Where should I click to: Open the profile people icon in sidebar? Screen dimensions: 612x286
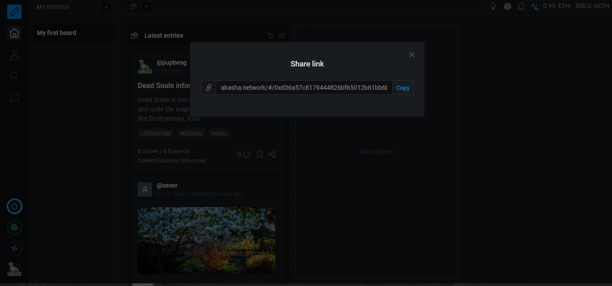(14, 55)
